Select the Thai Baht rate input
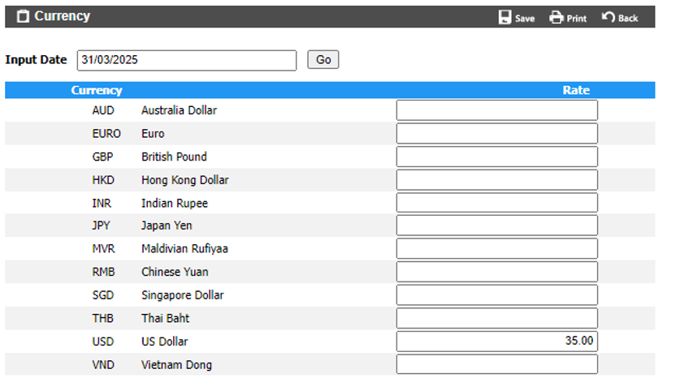The image size is (680, 391). [496, 318]
